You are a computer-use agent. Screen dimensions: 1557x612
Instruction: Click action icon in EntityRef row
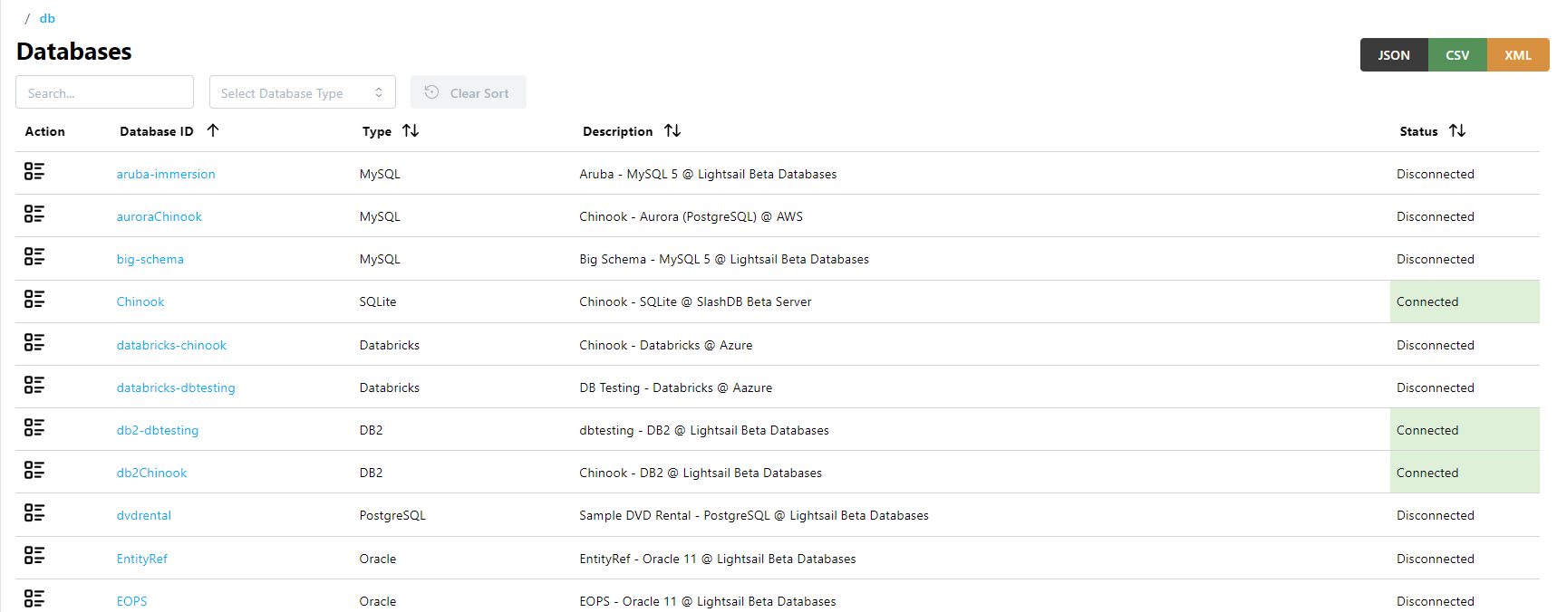point(34,557)
